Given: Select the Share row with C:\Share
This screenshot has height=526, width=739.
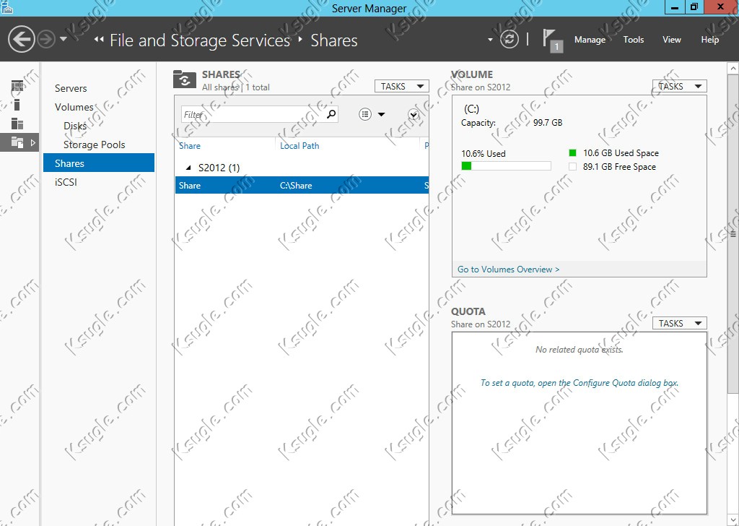Looking at the screenshot, I should coord(302,185).
